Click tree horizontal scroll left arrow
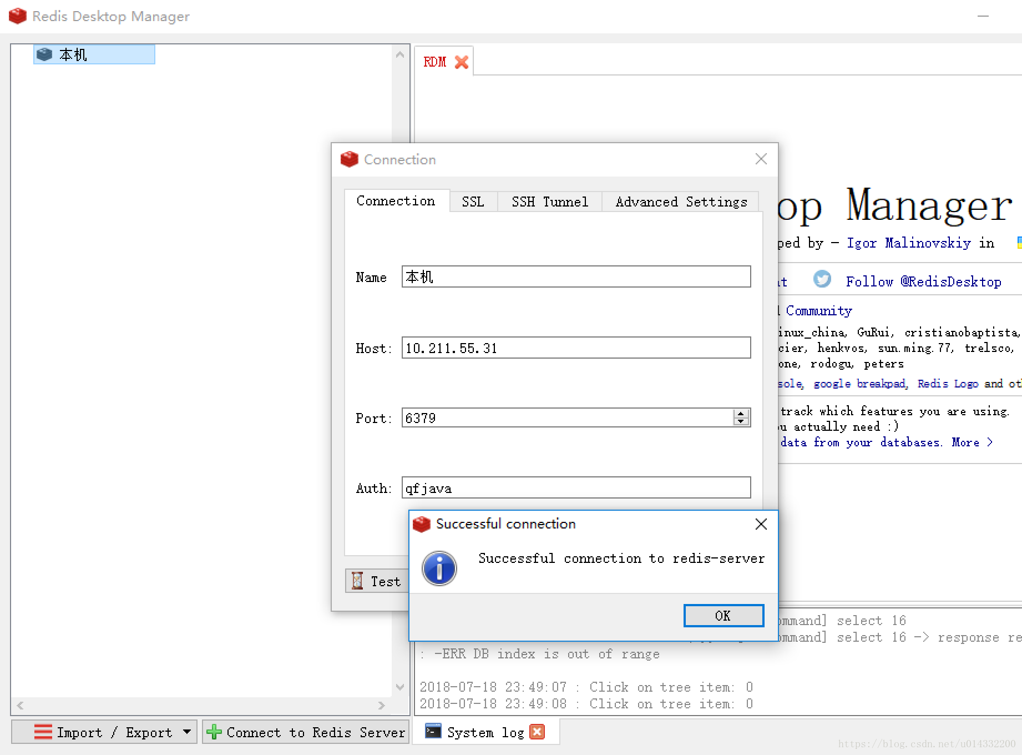1022x755 pixels. tap(20, 706)
